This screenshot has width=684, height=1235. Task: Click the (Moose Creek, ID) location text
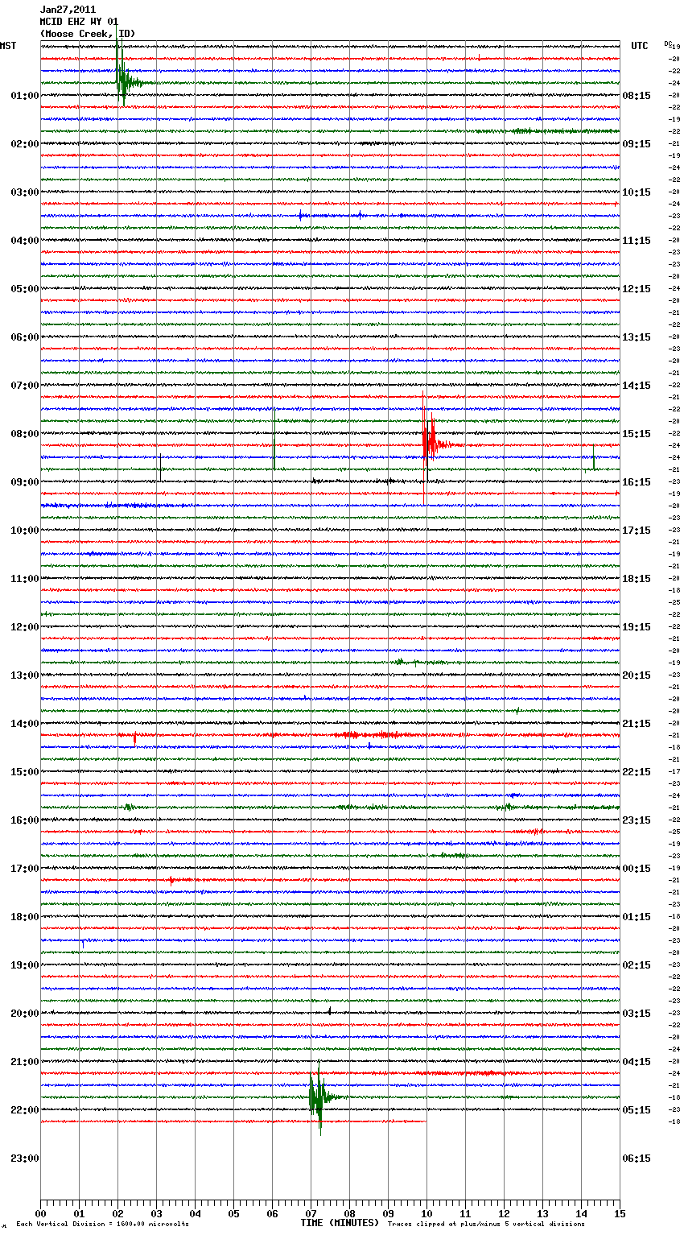[x=88, y=34]
